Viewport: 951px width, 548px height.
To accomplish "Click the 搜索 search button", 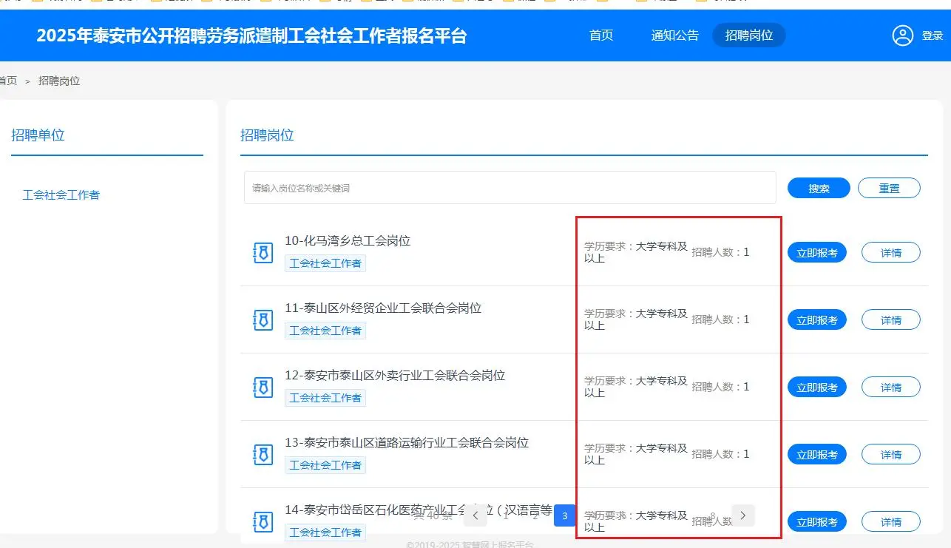I will [818, 187].
